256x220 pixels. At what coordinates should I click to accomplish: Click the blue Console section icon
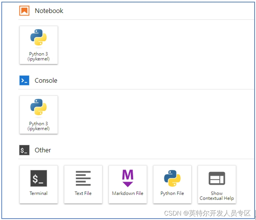[24, 80]
